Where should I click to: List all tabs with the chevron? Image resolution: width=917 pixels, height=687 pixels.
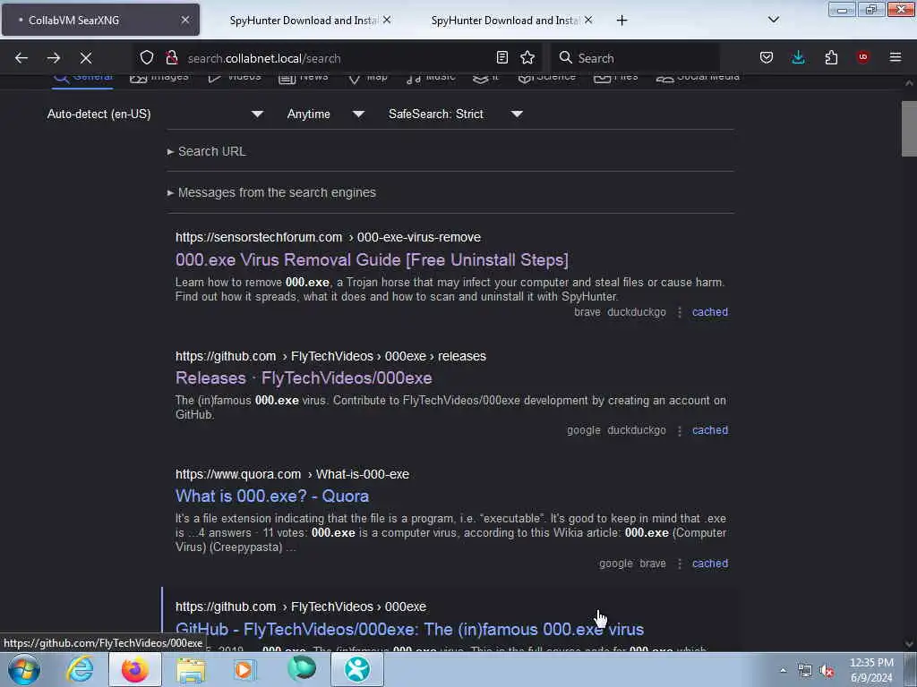tap(774, 20)
